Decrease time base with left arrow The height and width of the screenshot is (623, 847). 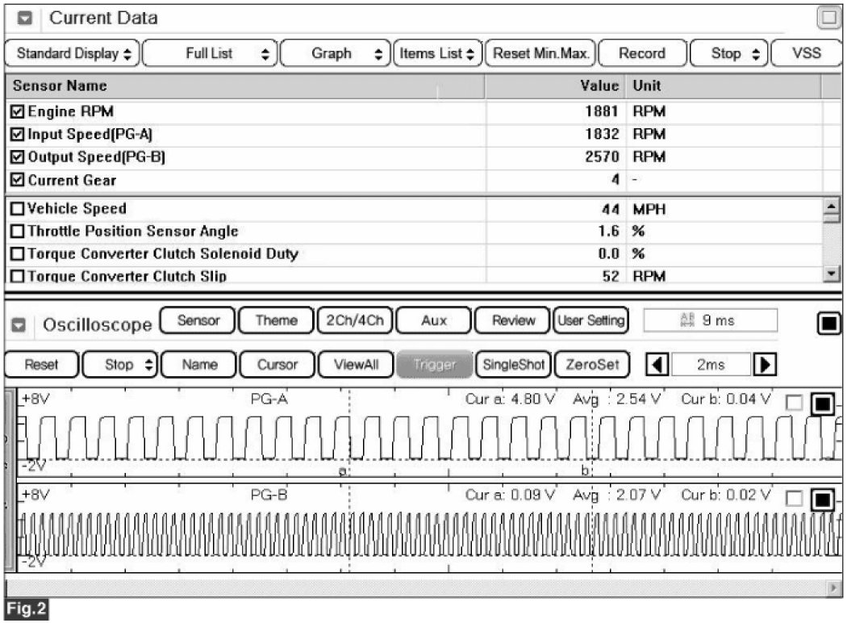[x=658, y=364]
